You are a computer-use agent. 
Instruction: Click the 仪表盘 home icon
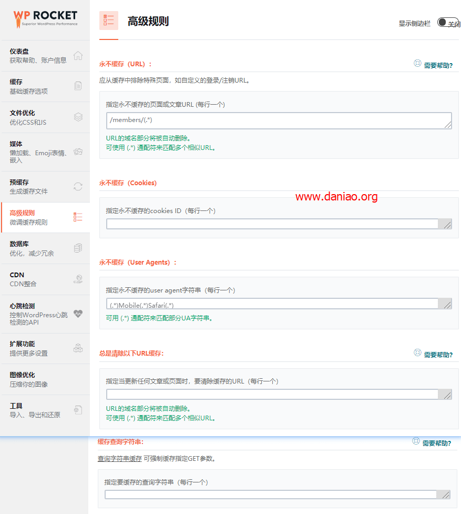click(x=78, y=56)
